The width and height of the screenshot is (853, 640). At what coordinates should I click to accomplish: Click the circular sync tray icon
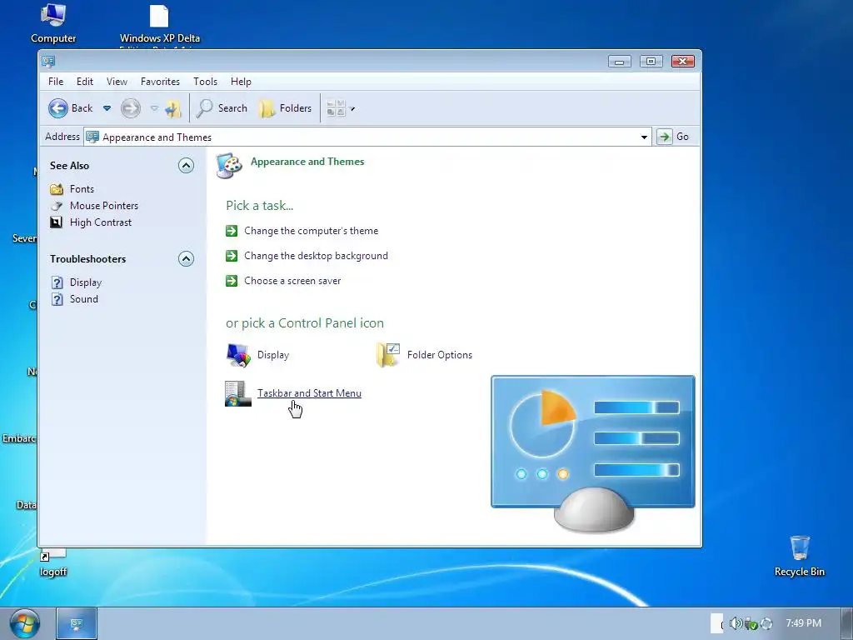coord(766,623)
